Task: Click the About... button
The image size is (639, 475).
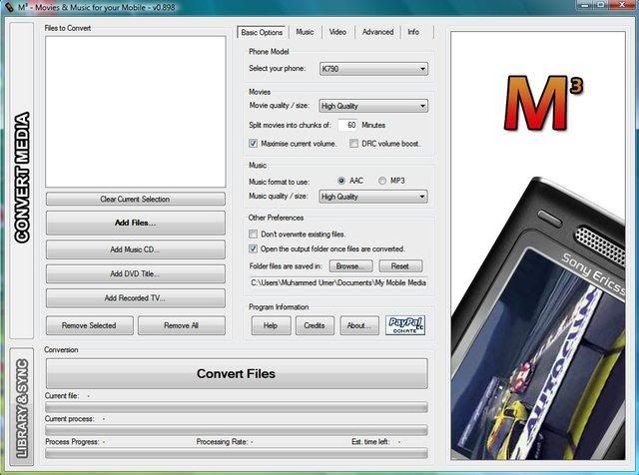Action: [x=359, y=325]
